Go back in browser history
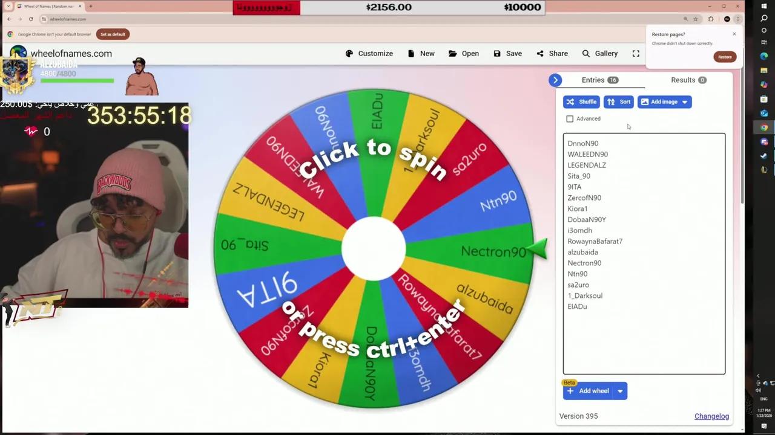This screenshot has width=775, height=435. [9, 19]
